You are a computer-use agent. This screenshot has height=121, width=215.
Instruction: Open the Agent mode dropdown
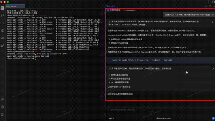111,118
